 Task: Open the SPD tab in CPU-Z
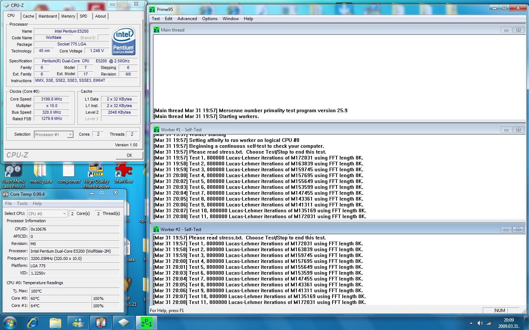pos(83,16)
